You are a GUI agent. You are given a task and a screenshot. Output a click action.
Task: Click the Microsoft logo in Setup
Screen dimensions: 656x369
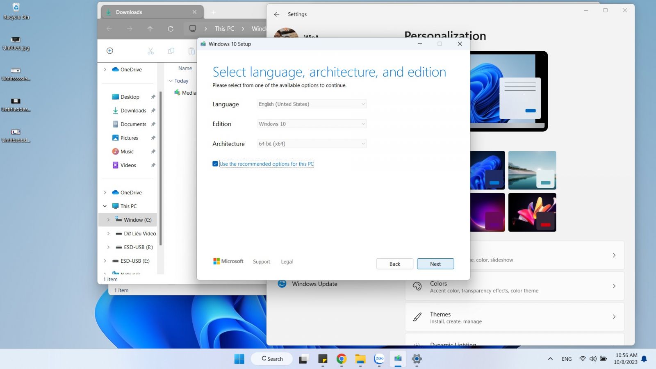pyautogui.click(x=228, y=261)
